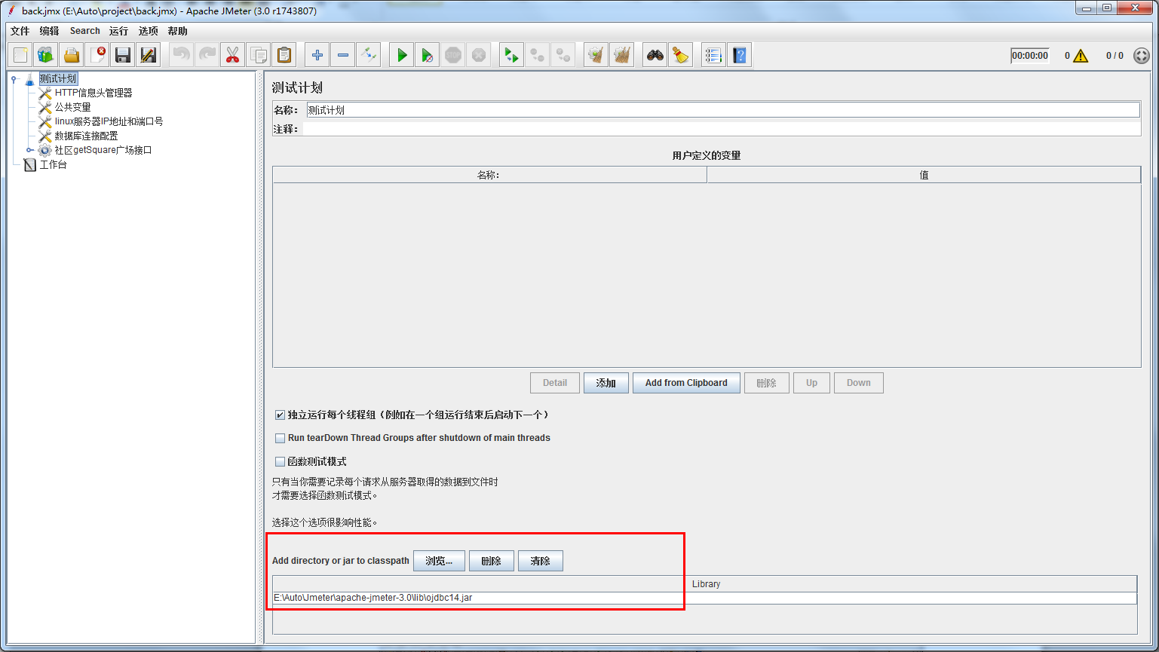Toggle 独立运行每个线程组 checkbox
This screenshot has height=652, width=1159.
(x=280, y=415)
